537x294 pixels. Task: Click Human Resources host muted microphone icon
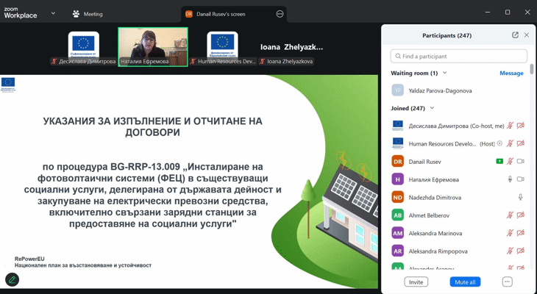point(510,143)
